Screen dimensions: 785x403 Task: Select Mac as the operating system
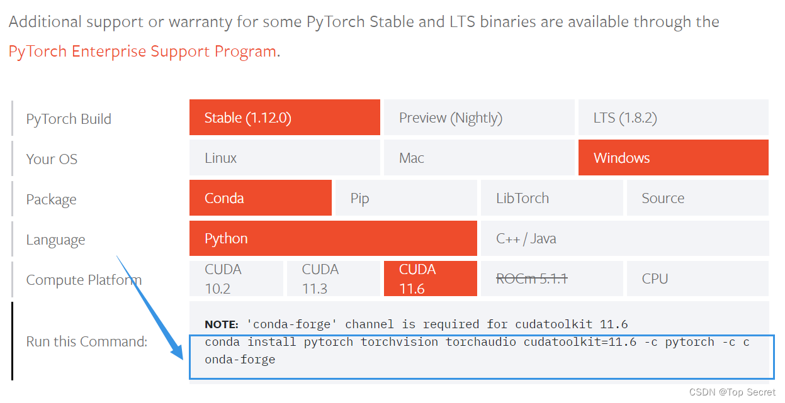tap(479, 157)
